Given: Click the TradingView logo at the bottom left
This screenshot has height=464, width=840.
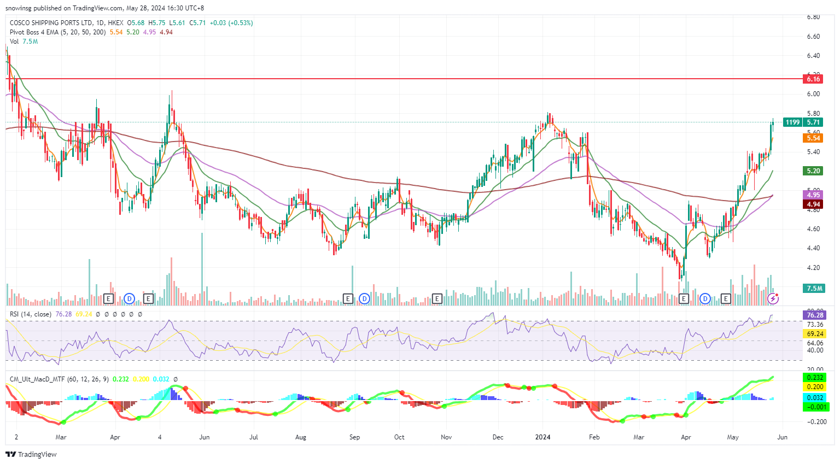Looking at the screenshot, I should click(31, 454).
